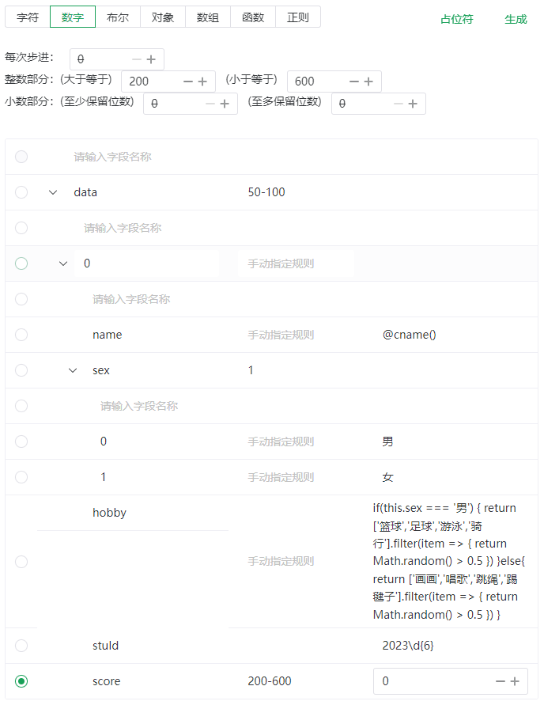Click the 男 value cell
This screenshot has width=544, height=705.
click(x=387, y=442)
